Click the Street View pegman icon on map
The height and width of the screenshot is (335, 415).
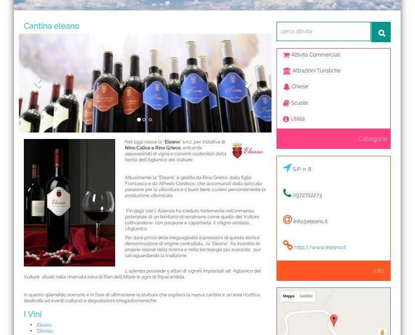382,332
